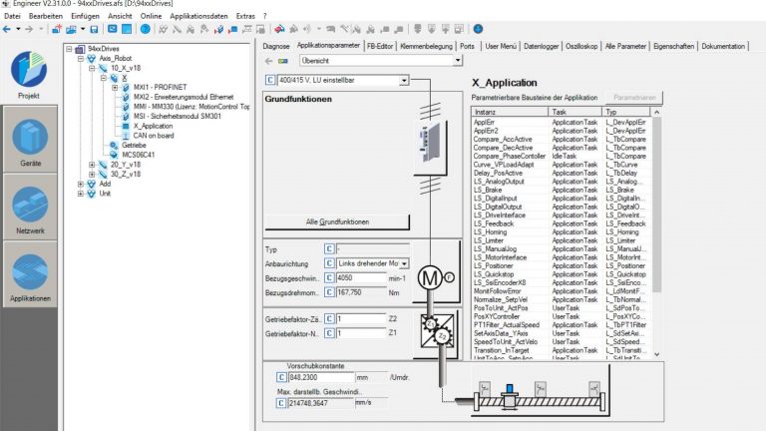Open the Anbaurichtung dropdown arrow
Screen dimensions: 766x431
tap(404, 263)
